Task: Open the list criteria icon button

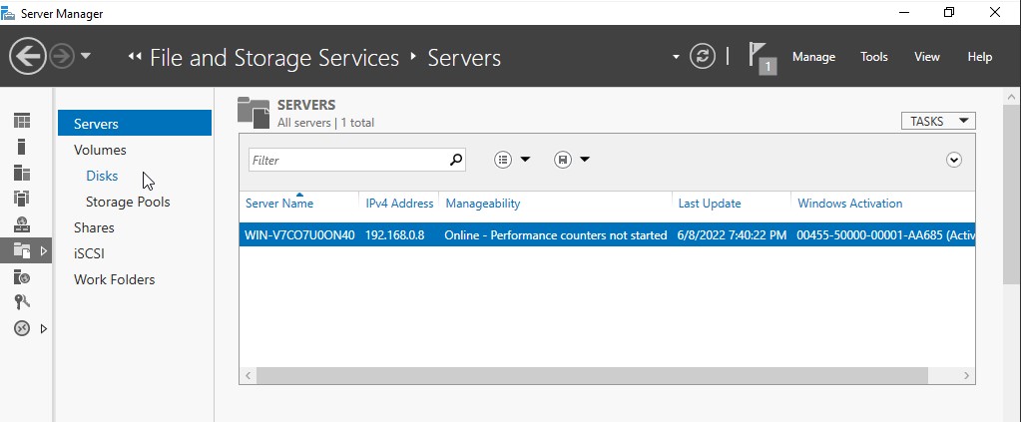Action: pyautogui.click(x=503, y=160)
